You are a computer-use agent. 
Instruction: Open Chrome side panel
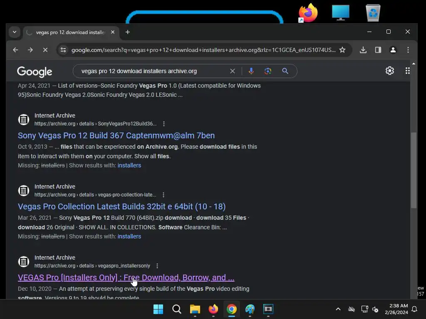378,50
